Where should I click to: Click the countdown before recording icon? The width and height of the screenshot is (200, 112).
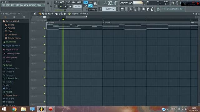click(68, 2)
